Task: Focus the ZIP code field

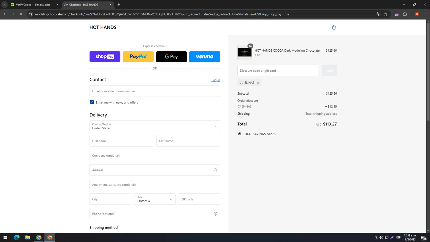Action: (199, 199)
